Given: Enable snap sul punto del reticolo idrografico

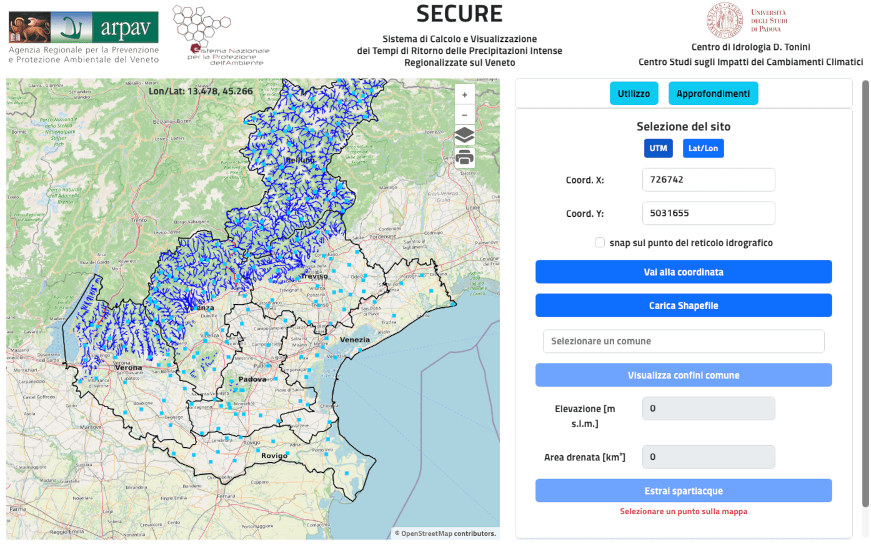Looking at the screenshot, I should tap(600, 243).
